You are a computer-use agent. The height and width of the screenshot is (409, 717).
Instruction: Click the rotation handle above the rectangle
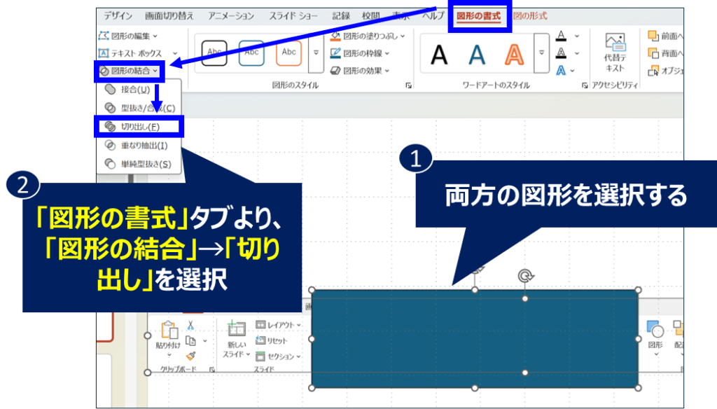pos(524,276)
